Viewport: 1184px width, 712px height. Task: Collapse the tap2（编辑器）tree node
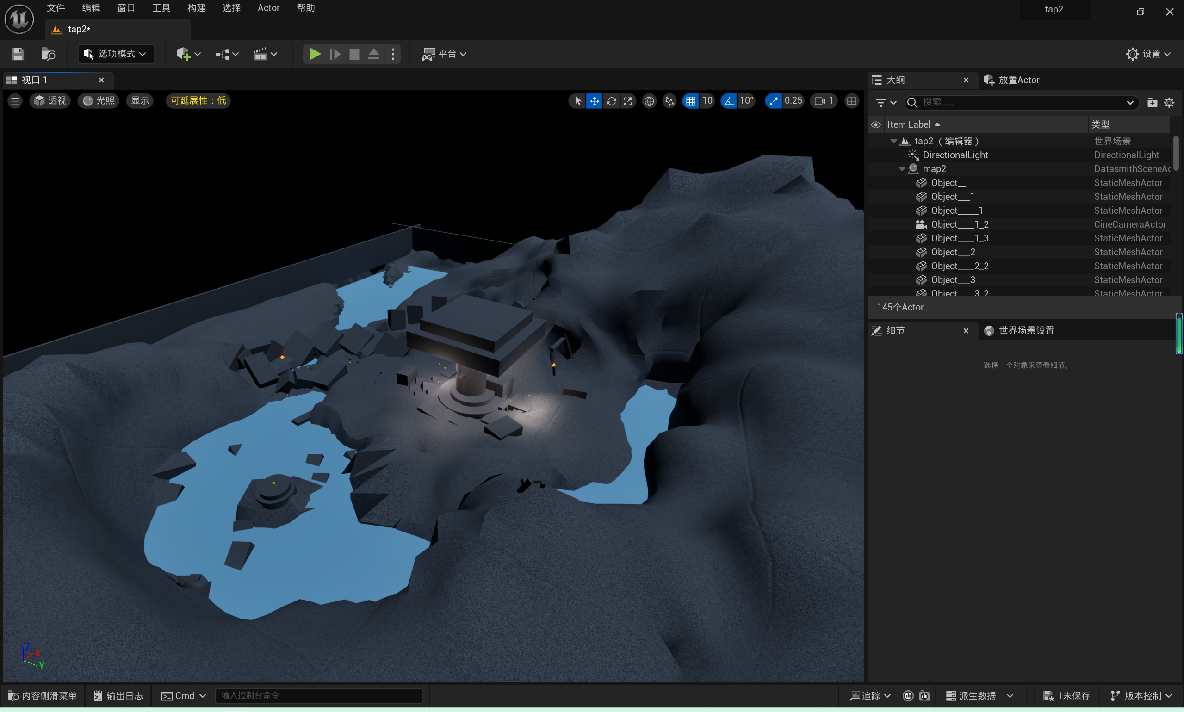[893, 141]
